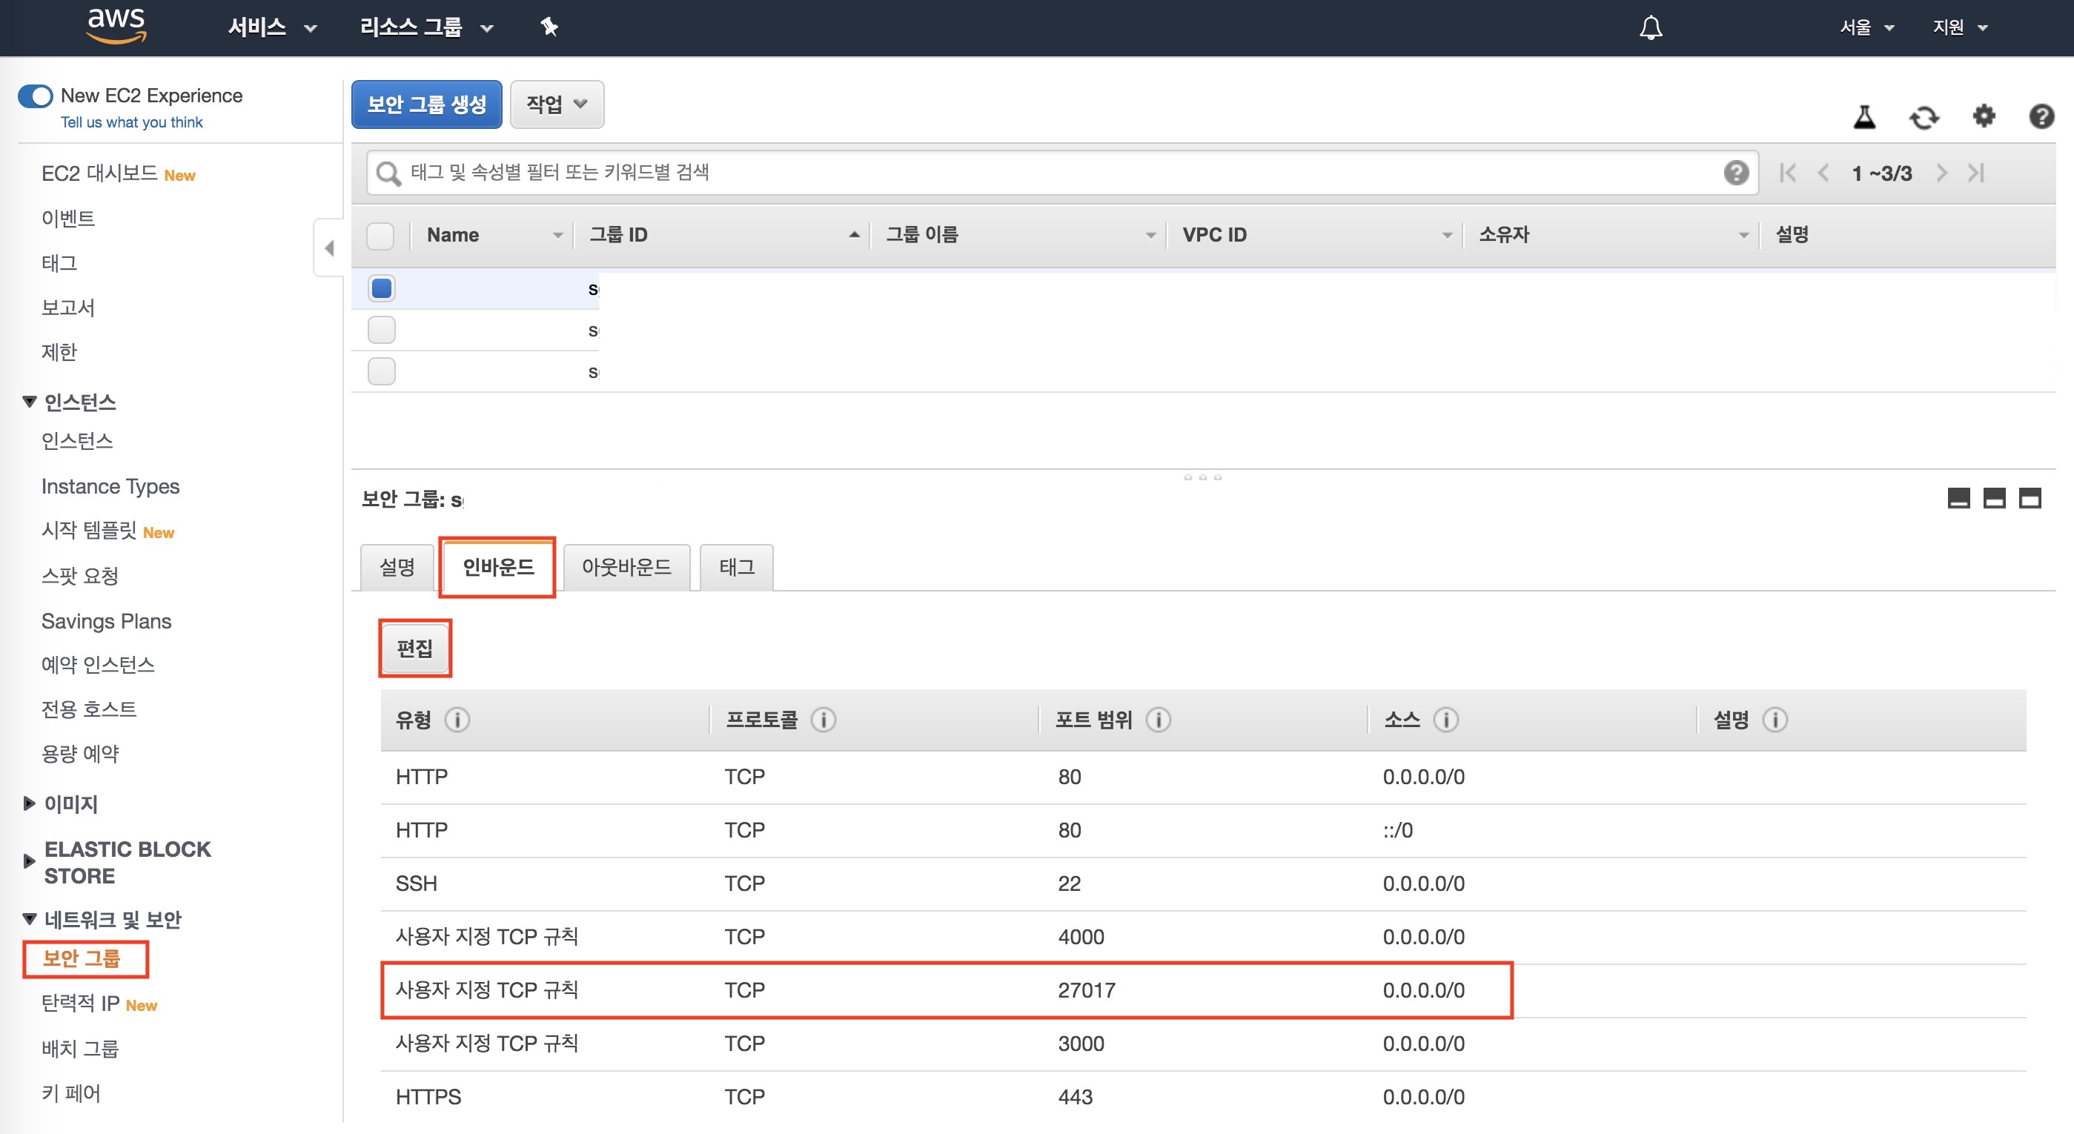Click the 포트 범위 column info icon
Image resolution: width=2074 pixels, height=1134 pixels.
1159,720
